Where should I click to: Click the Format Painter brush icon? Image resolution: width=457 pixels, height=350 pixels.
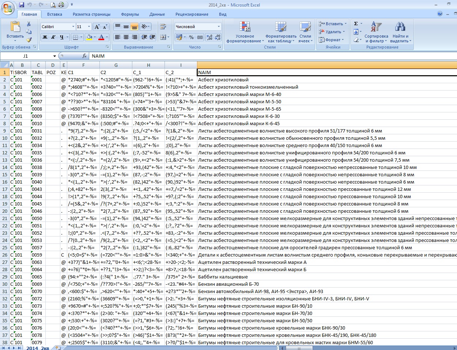tap(29, 39)
